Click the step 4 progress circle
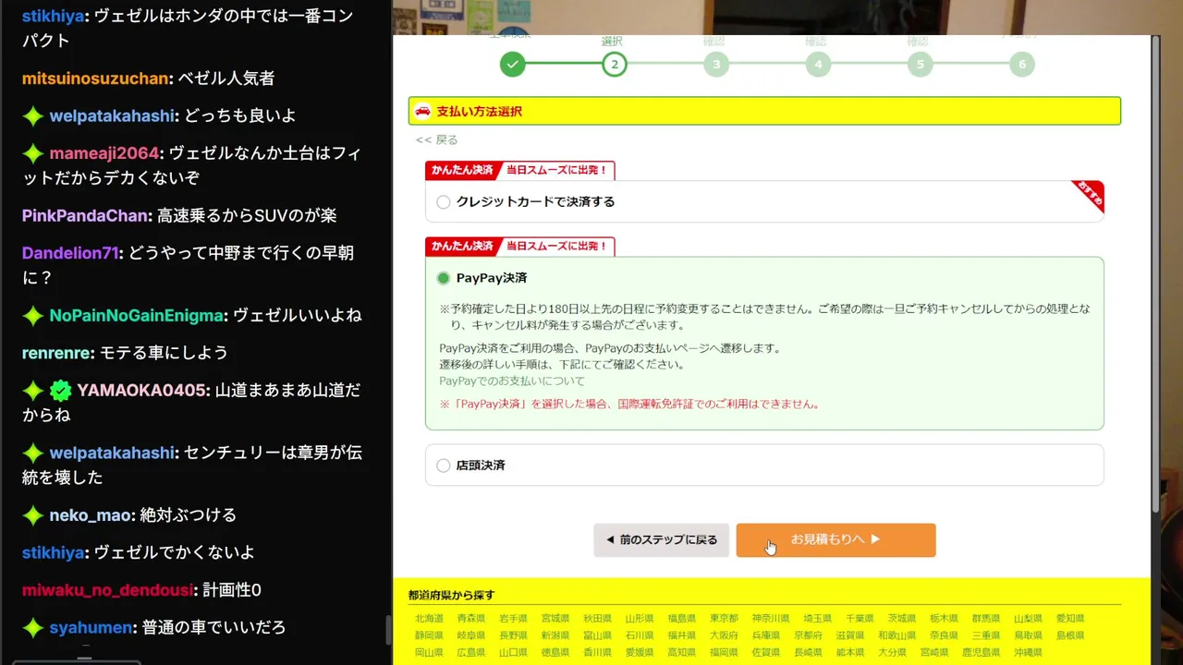Viewport: 1183px width, 665px height. 817,65
